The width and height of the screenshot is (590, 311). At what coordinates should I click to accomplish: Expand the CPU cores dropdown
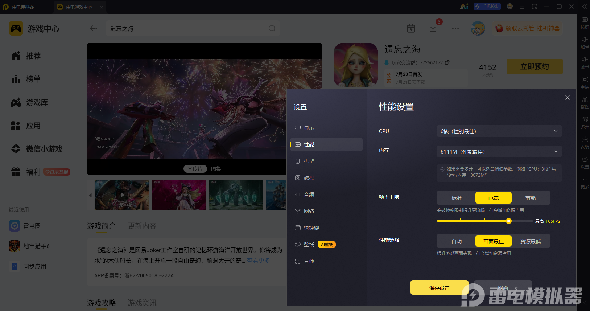coord(499,131)
